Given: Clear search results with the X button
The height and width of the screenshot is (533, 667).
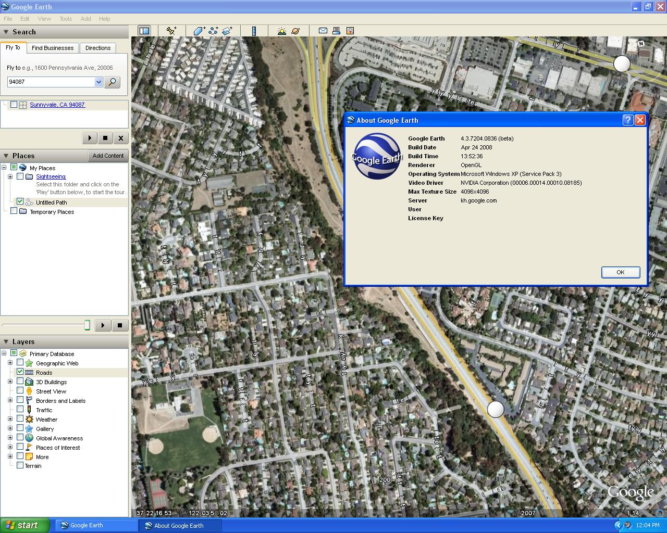Looking at the screenshot, I should click(x=121, y=138).
